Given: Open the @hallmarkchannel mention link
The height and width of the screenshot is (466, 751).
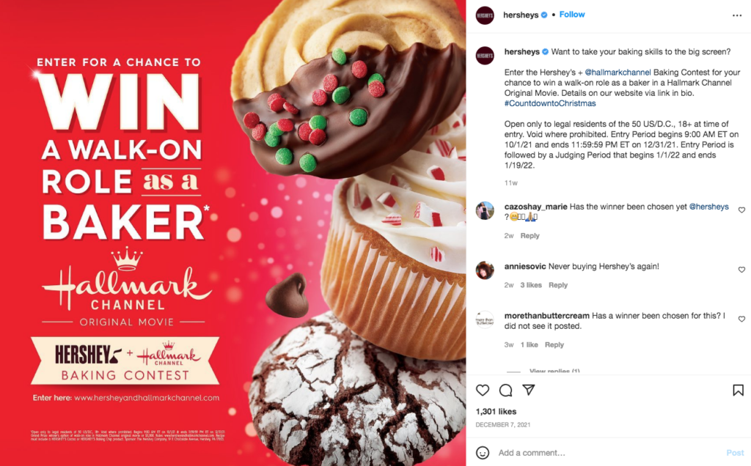Looking at the screenshot, I should pos(618,73).
